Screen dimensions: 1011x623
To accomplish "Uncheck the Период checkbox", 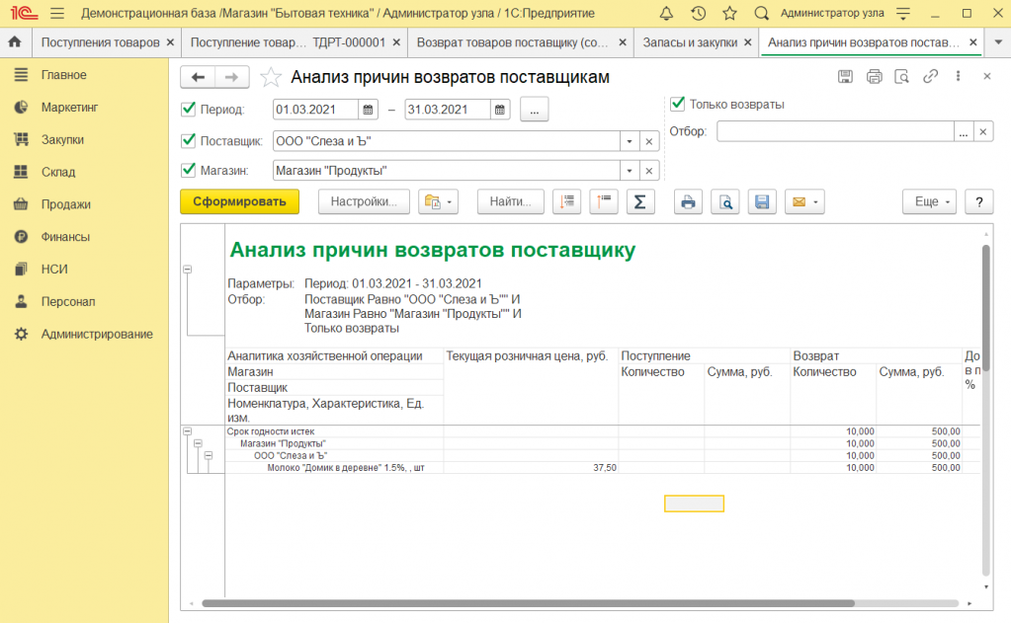I will tap(189, 110).
